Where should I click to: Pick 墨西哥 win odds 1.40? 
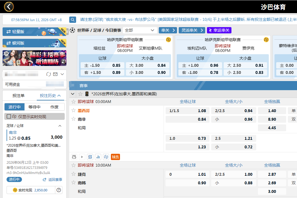point(272,111)
